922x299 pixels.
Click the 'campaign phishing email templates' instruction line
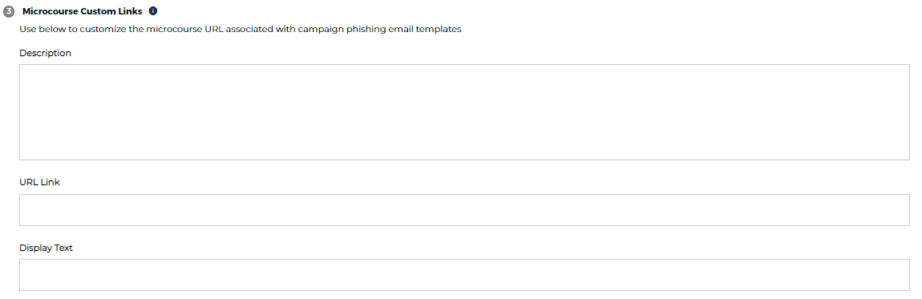click(241, 30)
